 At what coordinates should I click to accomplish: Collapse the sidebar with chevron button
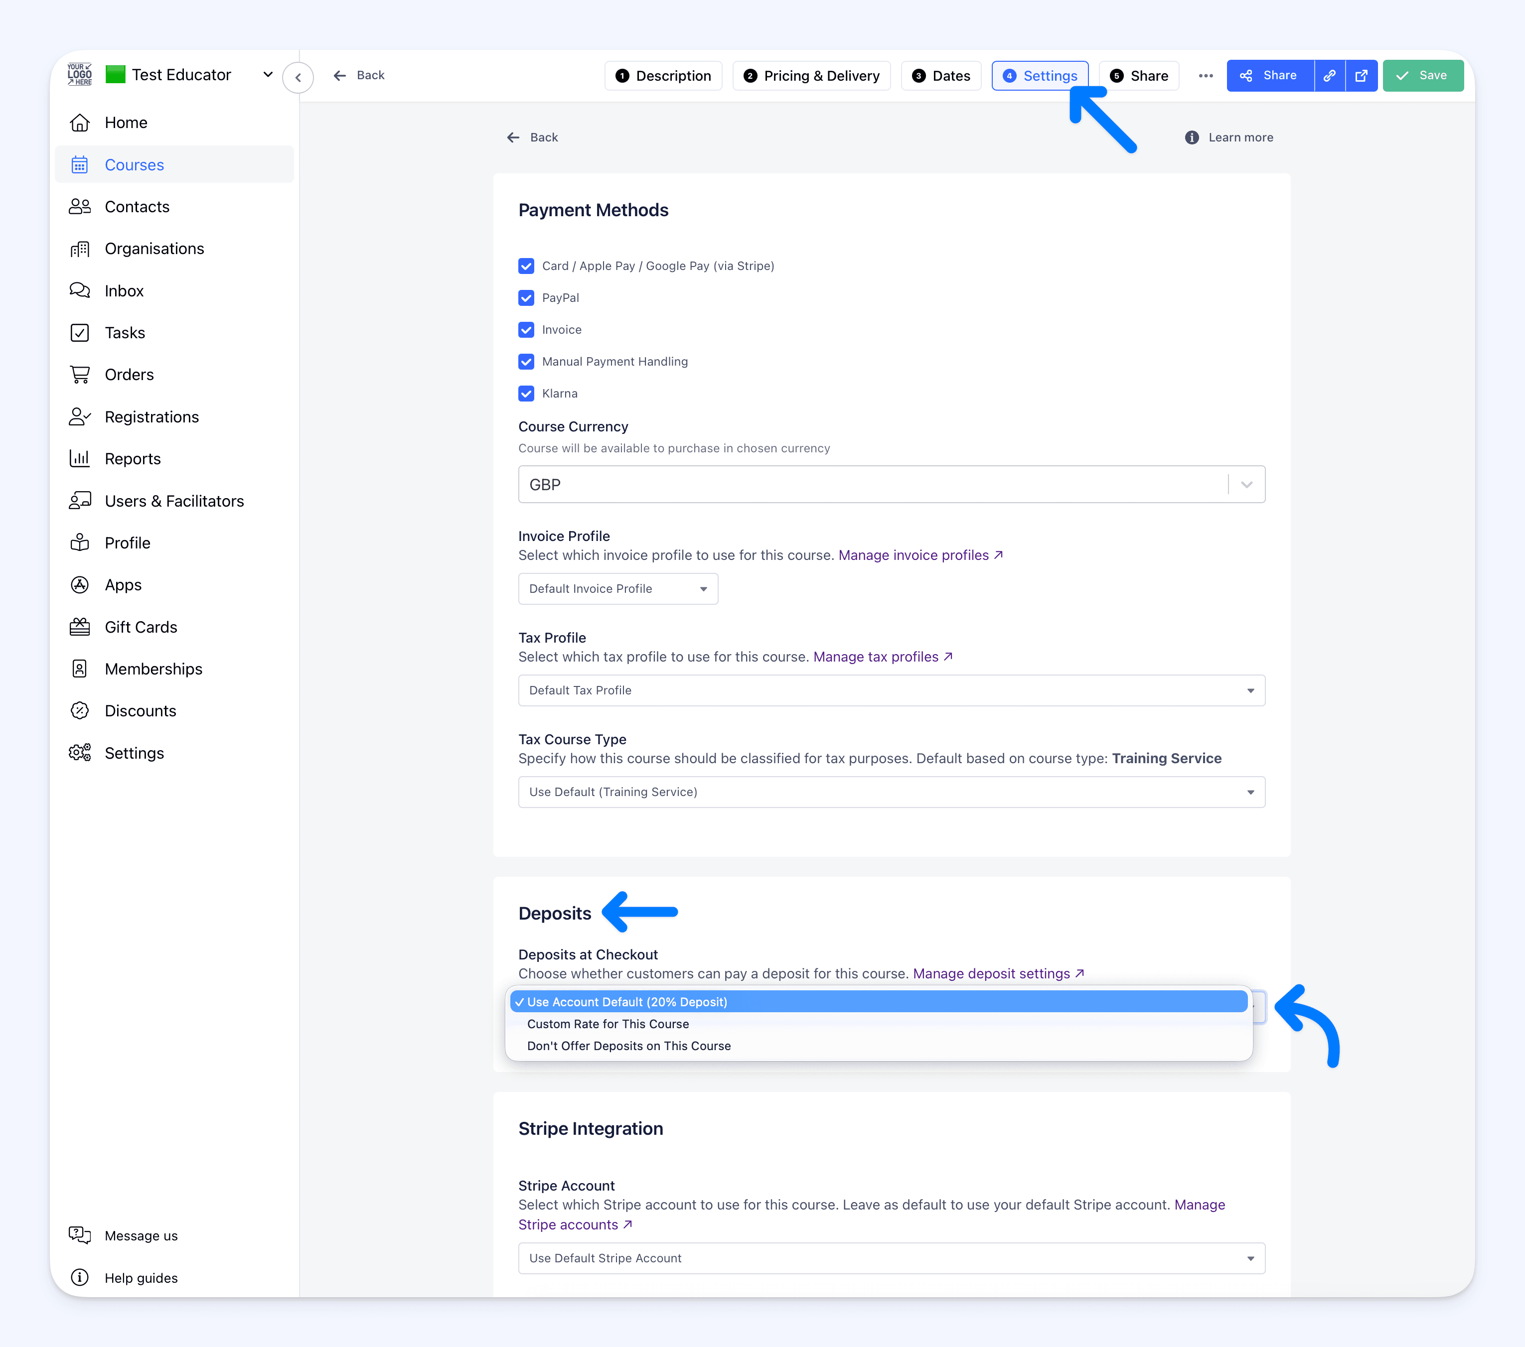click(x=298, y=77)
